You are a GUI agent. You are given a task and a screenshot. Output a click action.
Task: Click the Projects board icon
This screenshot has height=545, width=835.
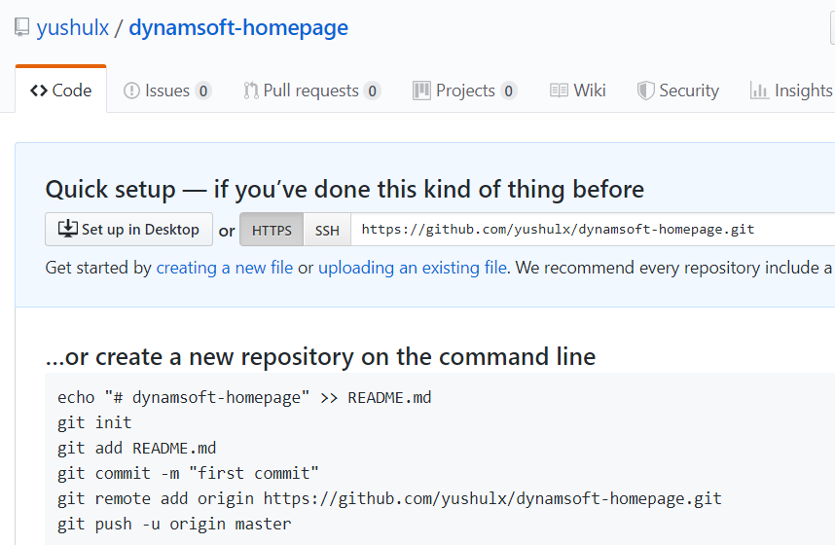[x=421, y=91]
